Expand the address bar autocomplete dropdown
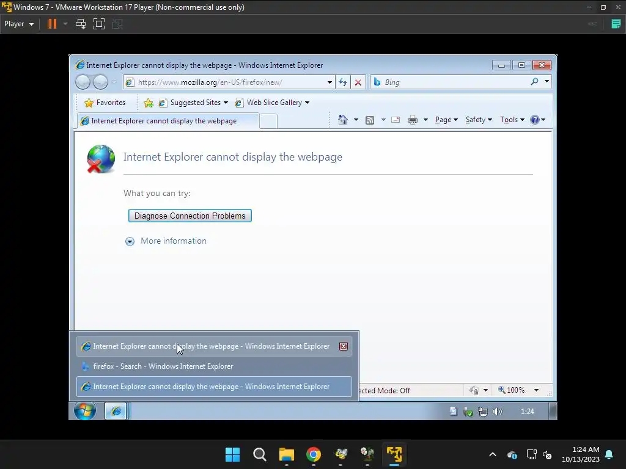 (330, 82)
